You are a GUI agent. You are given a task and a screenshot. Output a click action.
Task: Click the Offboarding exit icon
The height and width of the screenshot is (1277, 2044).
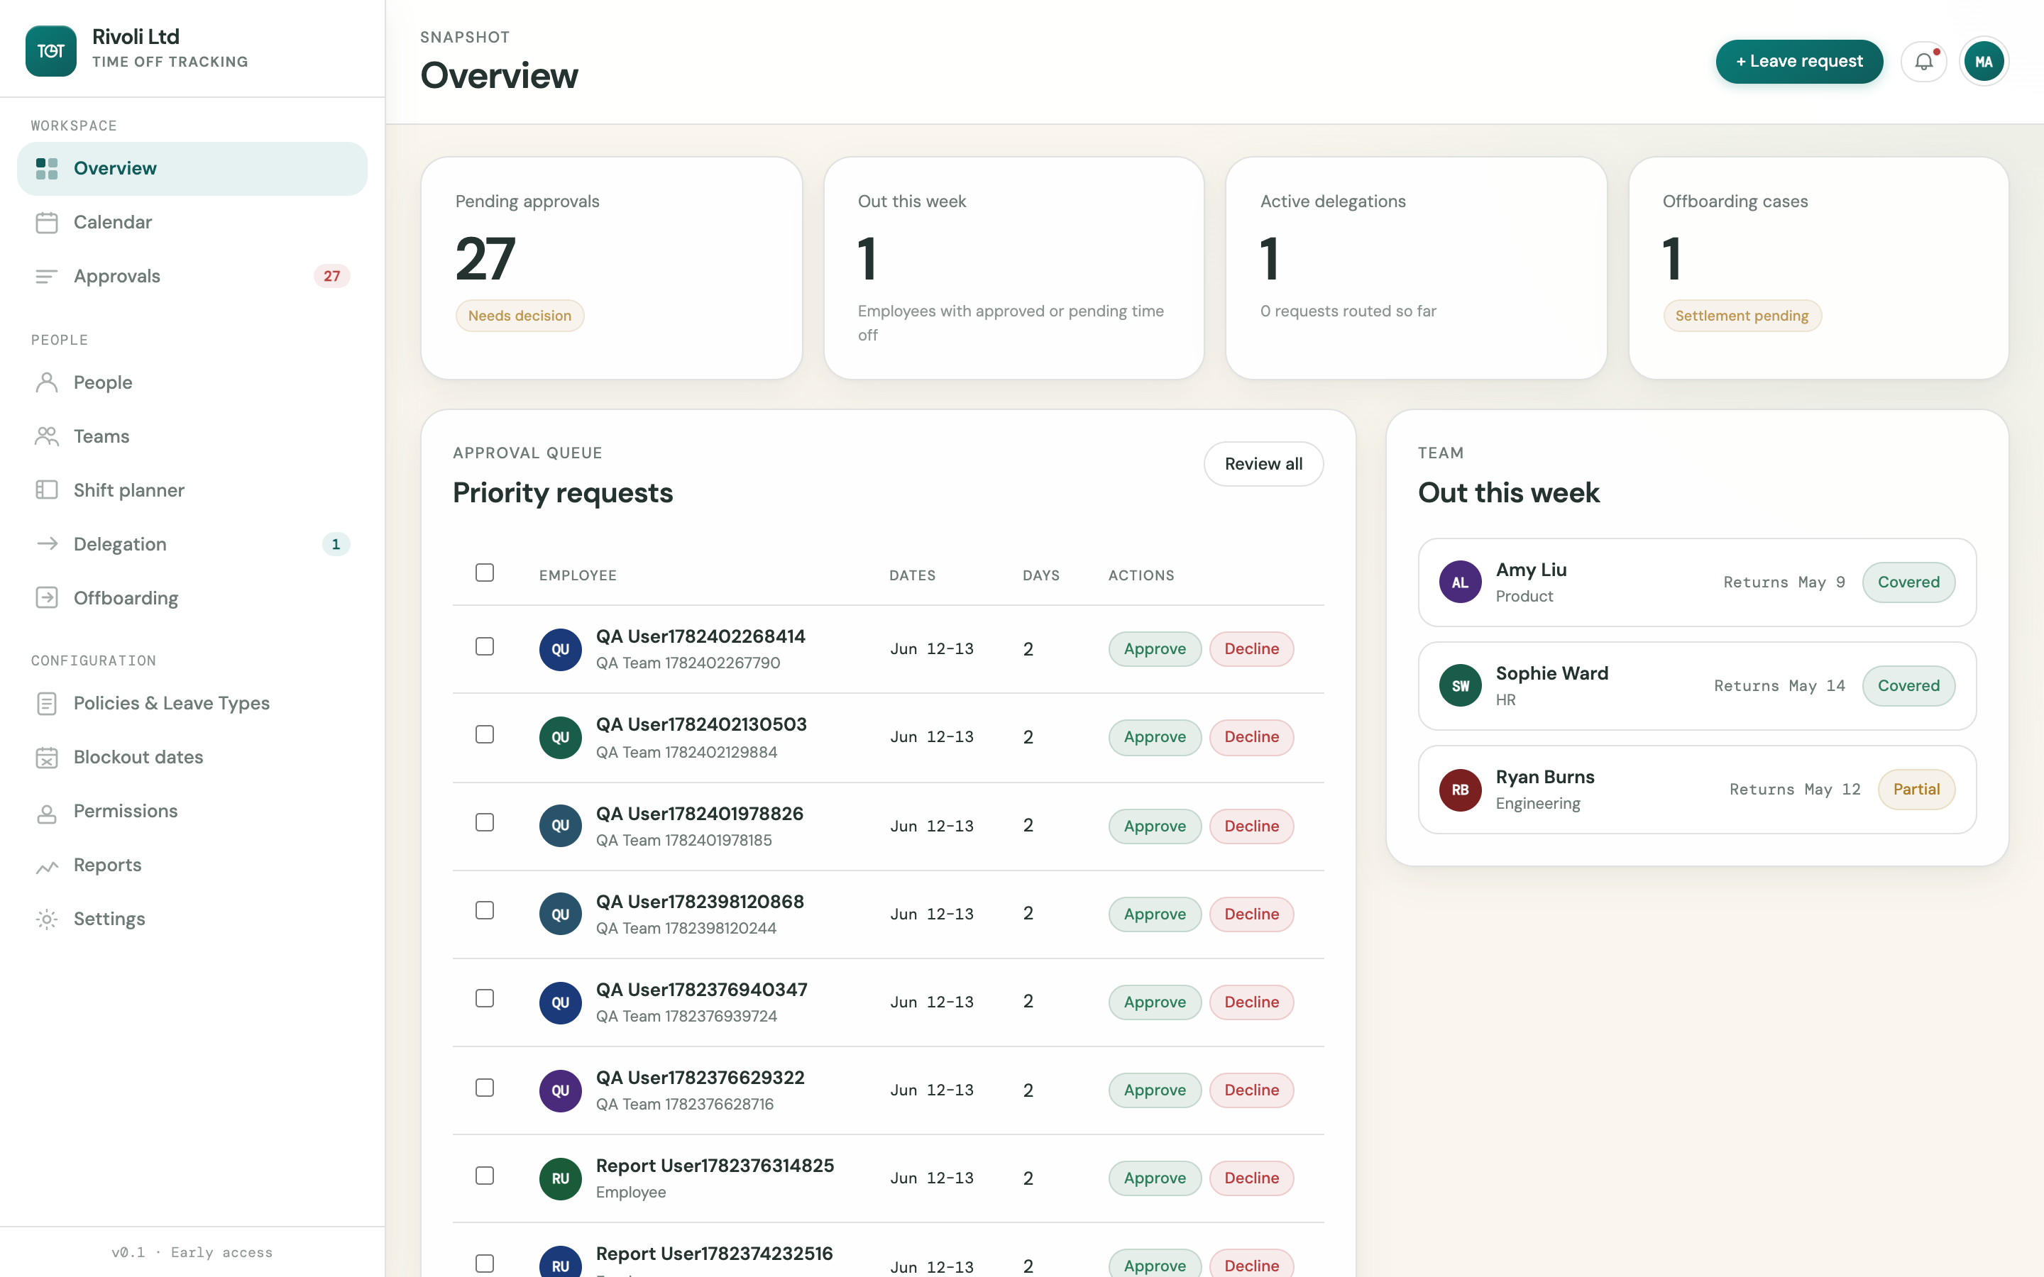point(48,598)
